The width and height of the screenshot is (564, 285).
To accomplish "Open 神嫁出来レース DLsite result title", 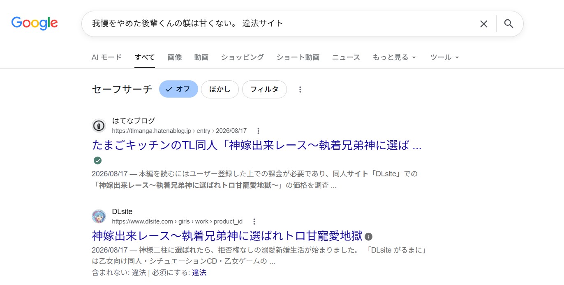I will click(x=227, y=236).
